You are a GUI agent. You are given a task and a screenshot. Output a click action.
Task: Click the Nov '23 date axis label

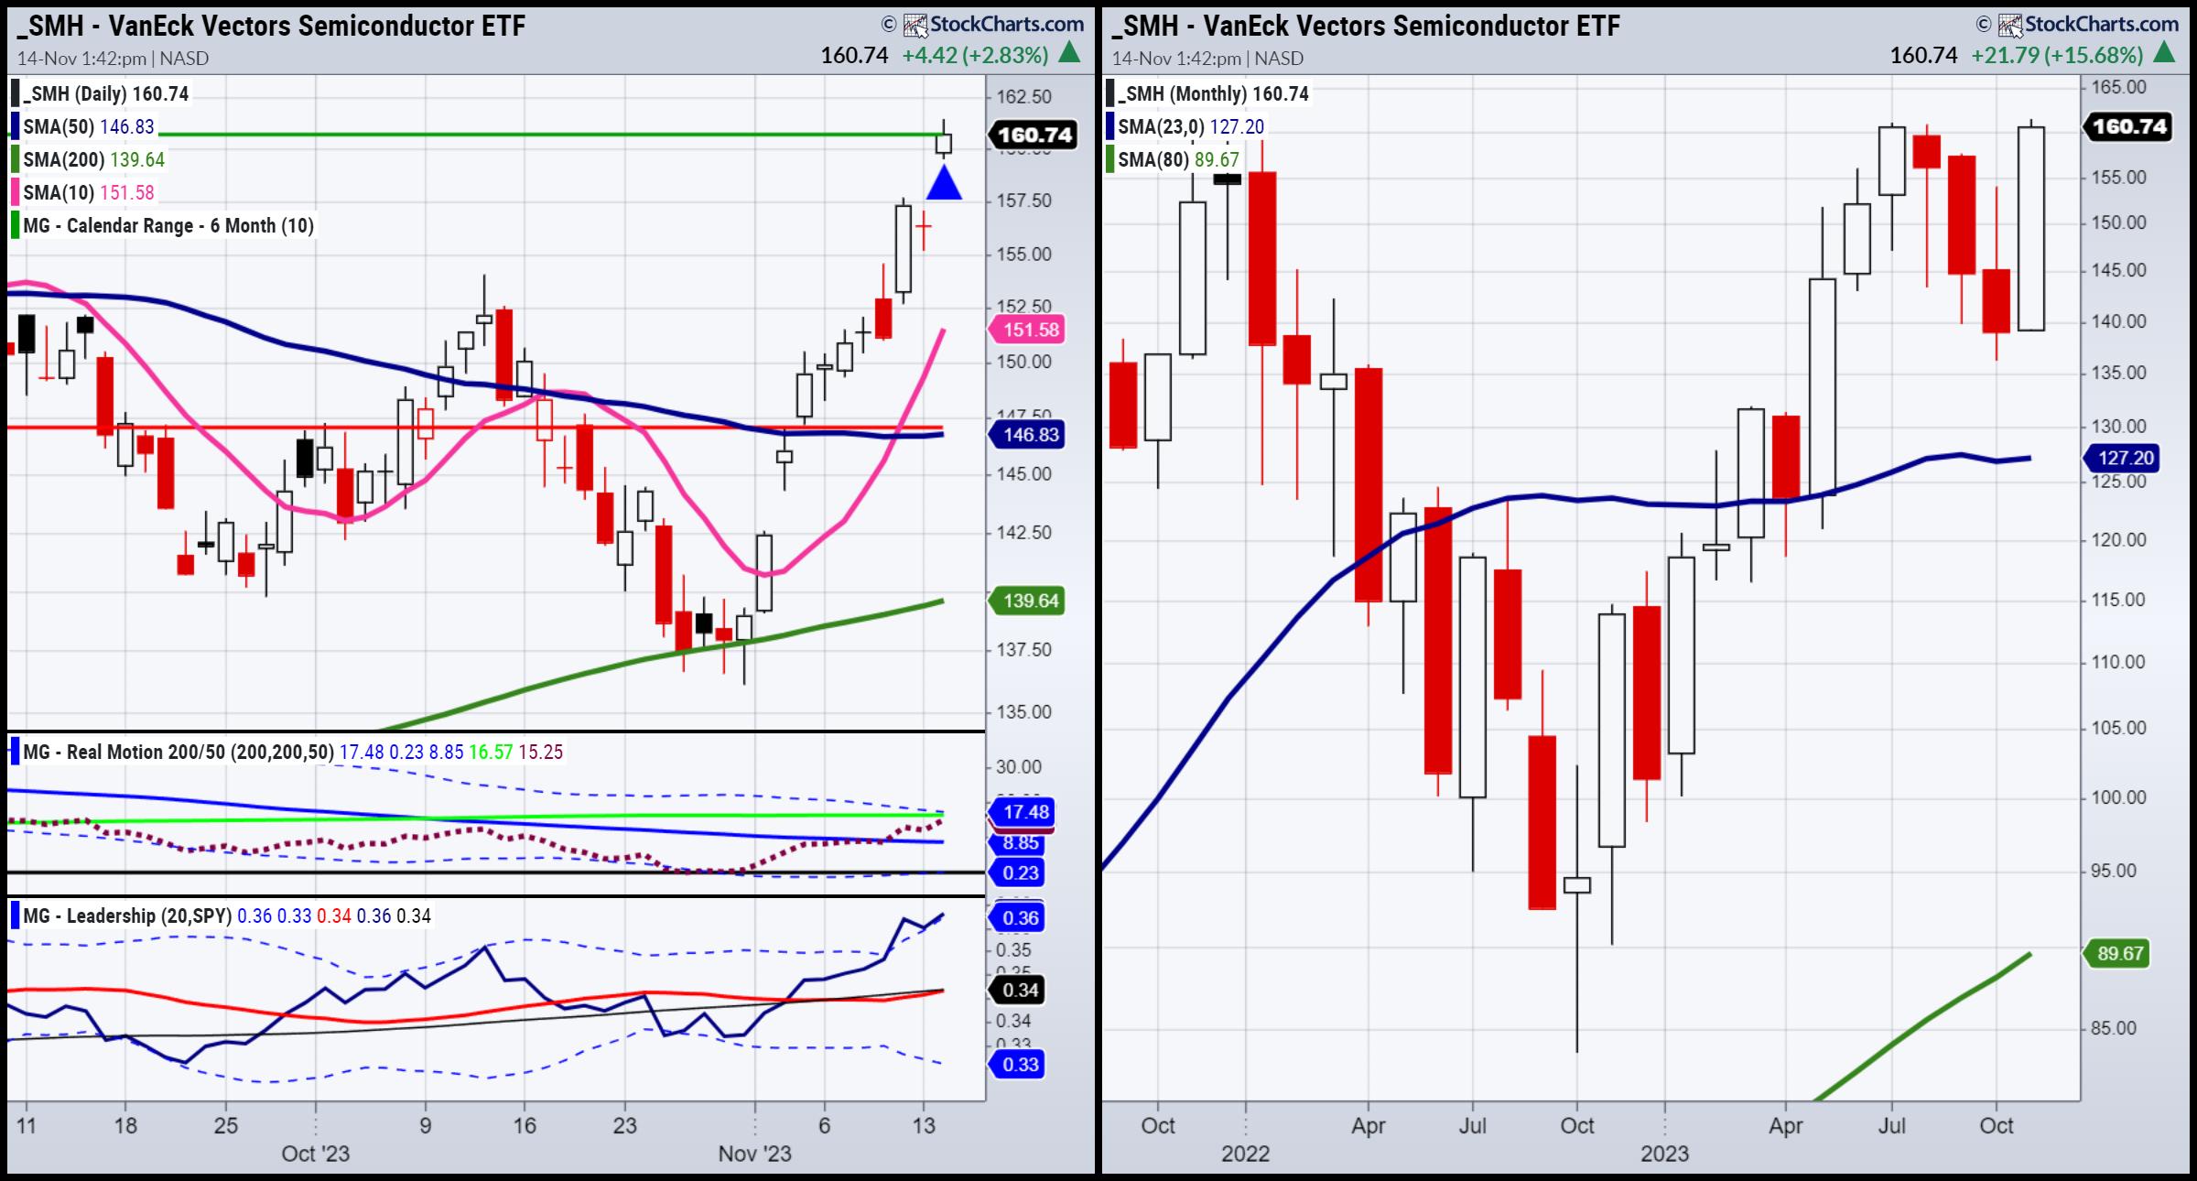coord(754,1154)
